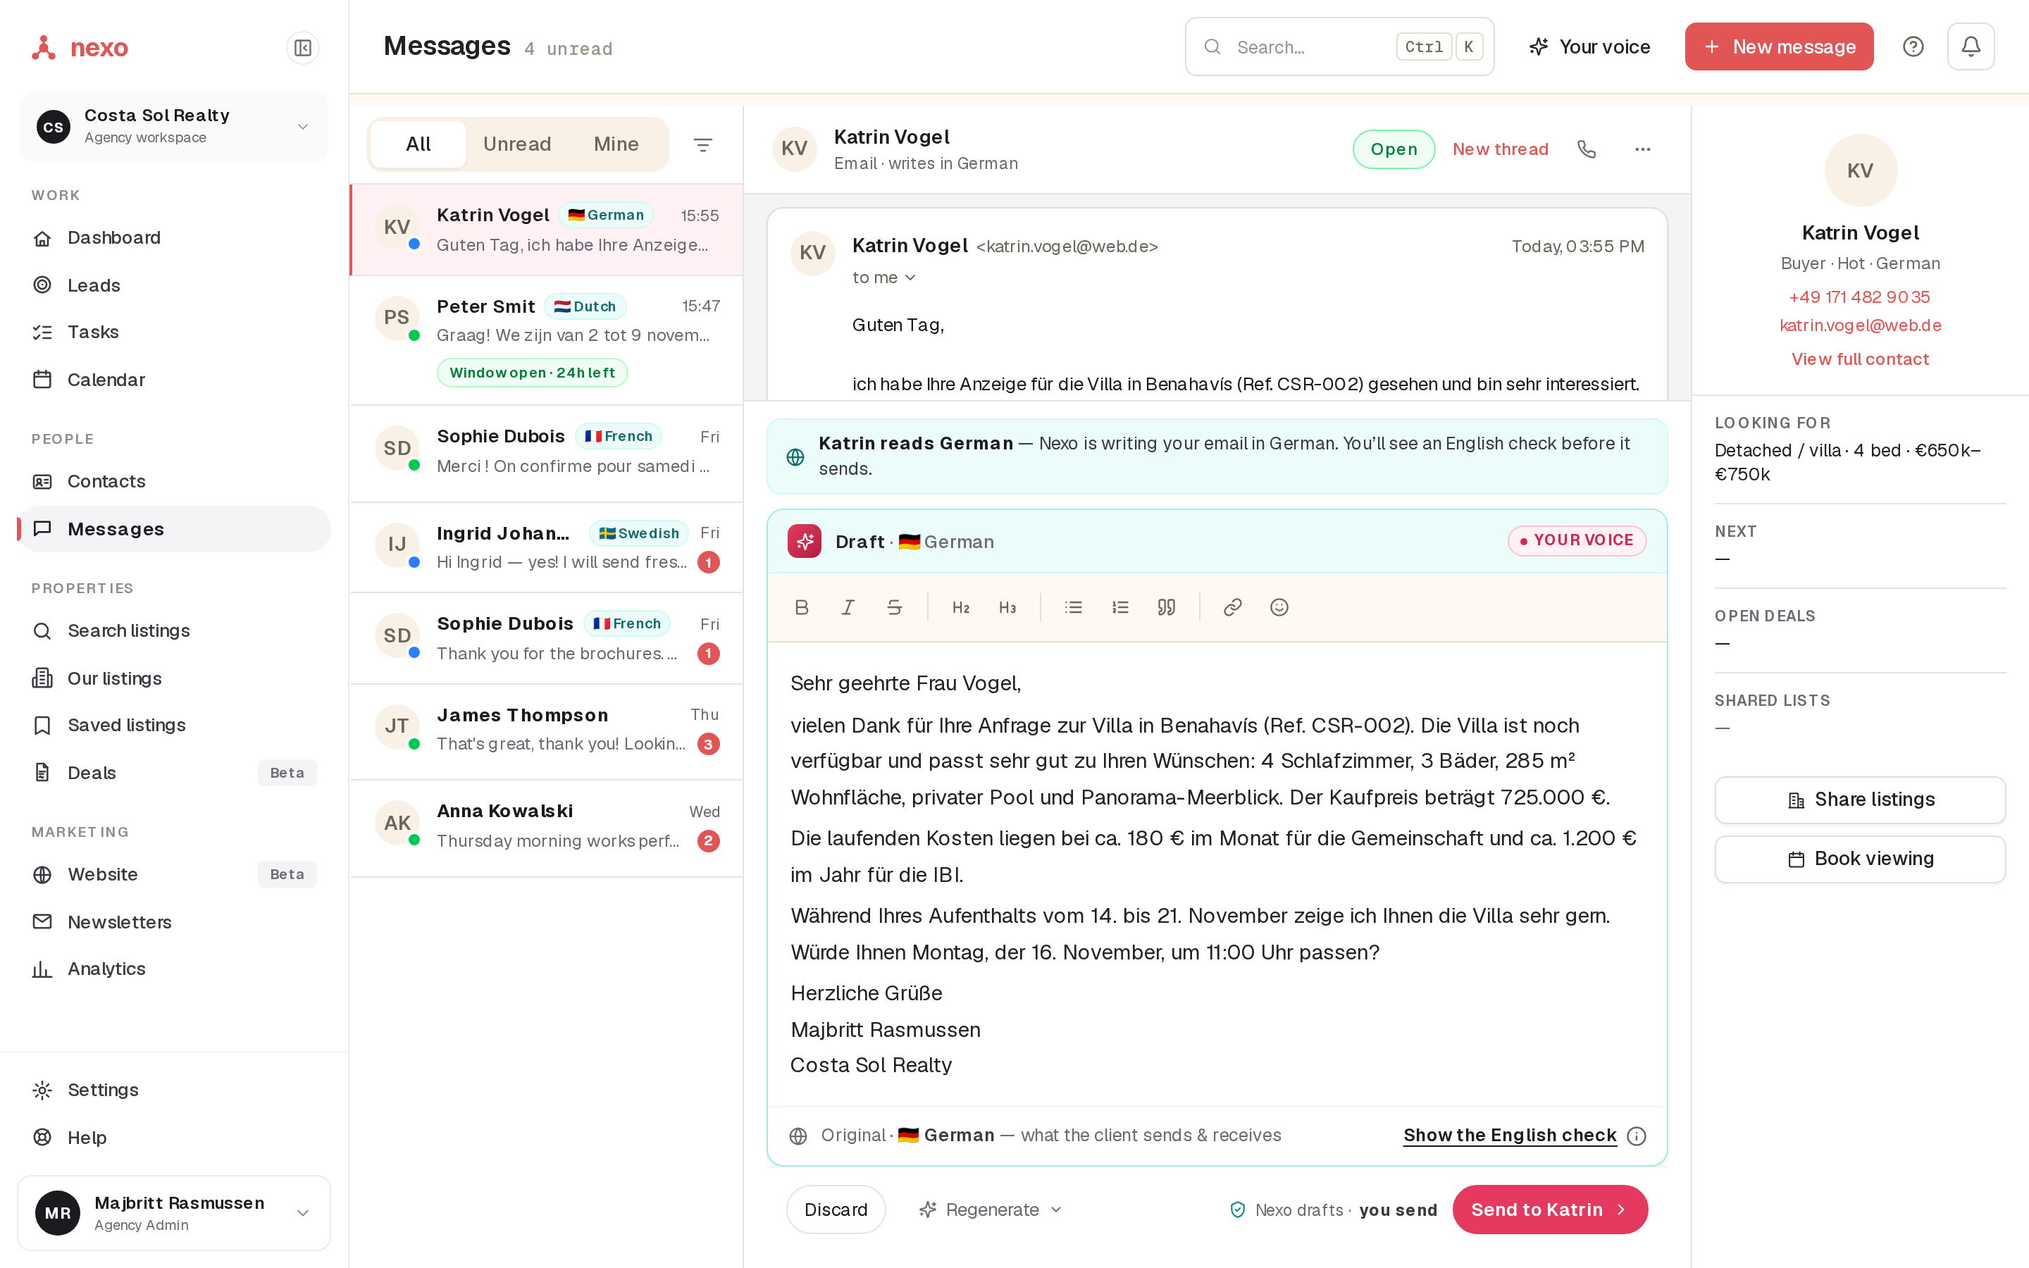Collapse the sidebar with the panel icon
Viewport: 2029px width, 1268px height.
point(303,48)
